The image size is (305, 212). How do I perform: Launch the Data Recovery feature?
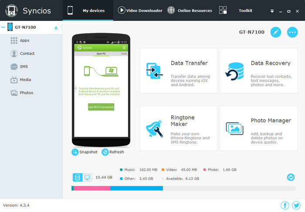click(x=258, y=71)
